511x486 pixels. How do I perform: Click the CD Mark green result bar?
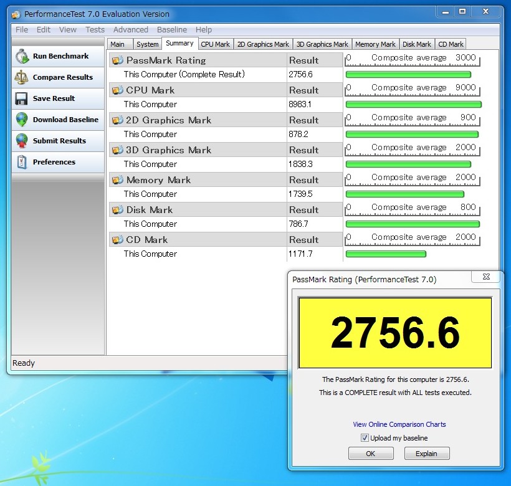tap(386, 254)
